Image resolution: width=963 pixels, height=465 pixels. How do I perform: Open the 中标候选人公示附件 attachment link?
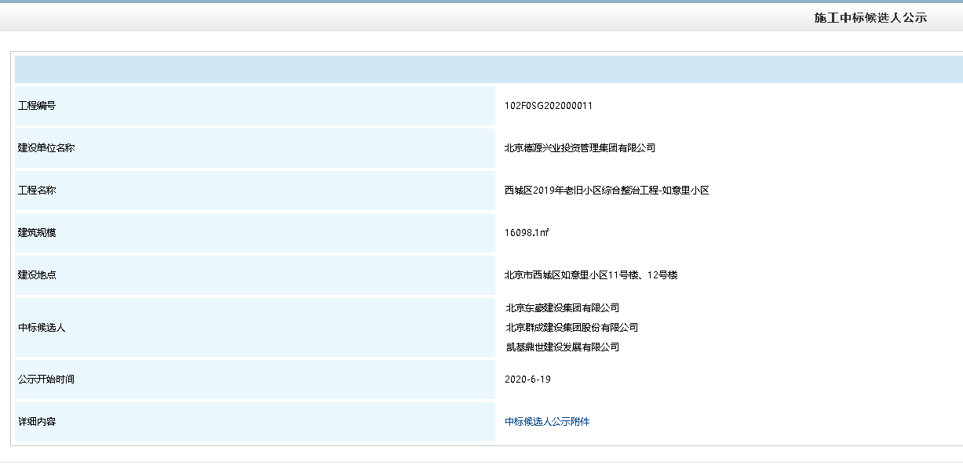547,422
